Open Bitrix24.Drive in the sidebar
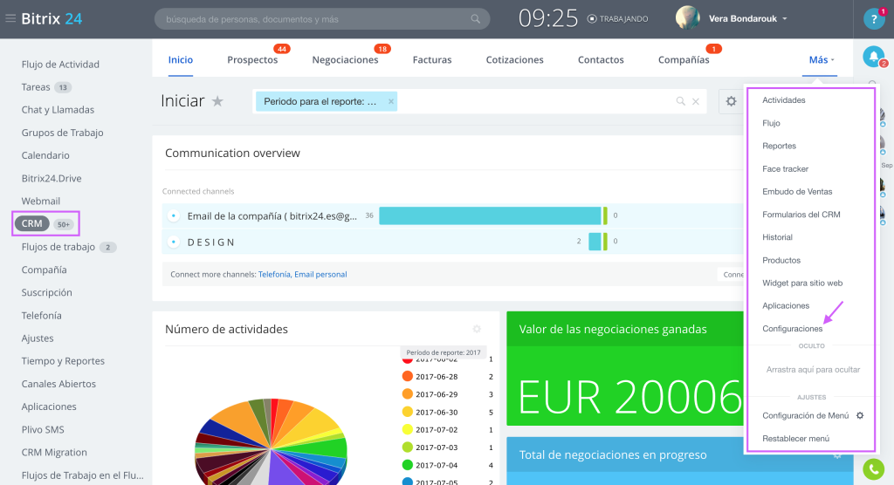Image resolution: width=894 pixels, height=485 pixels. click(52, 178)
